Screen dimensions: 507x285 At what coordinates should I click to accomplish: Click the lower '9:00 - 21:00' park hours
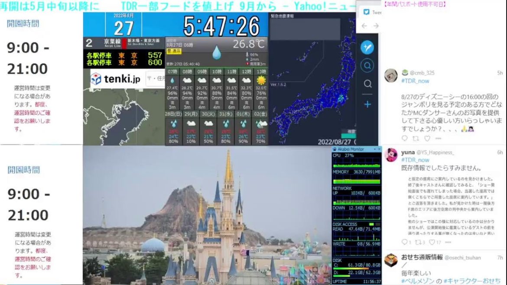tap(29, 204)
